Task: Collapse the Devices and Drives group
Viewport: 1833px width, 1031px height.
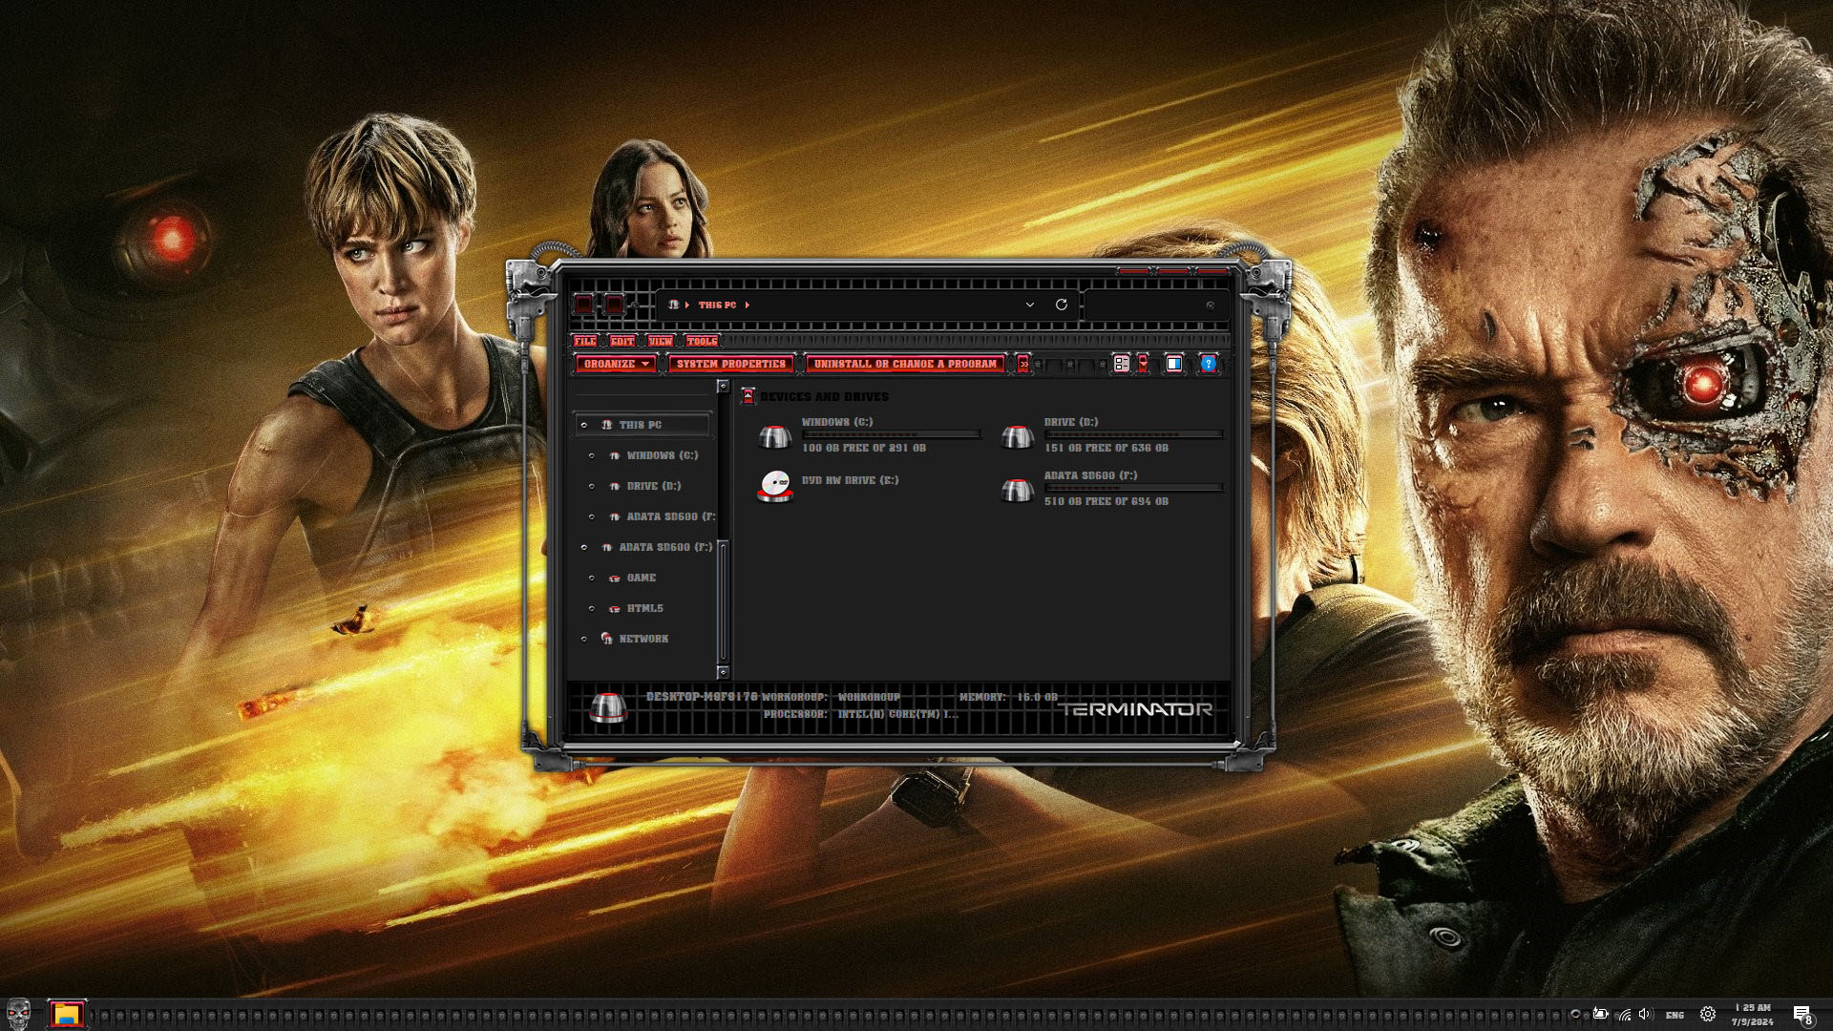Action: pyautogui.click(x=748, y=396)
